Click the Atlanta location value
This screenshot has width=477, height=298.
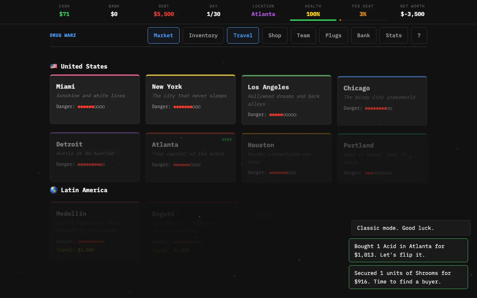263,14
